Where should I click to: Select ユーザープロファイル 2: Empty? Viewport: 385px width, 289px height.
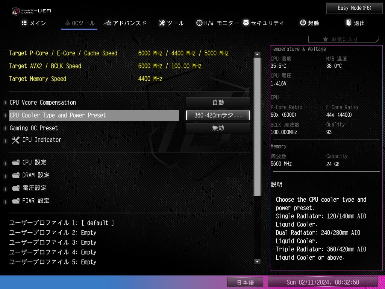pyautogui.click(x=53, y=233)
